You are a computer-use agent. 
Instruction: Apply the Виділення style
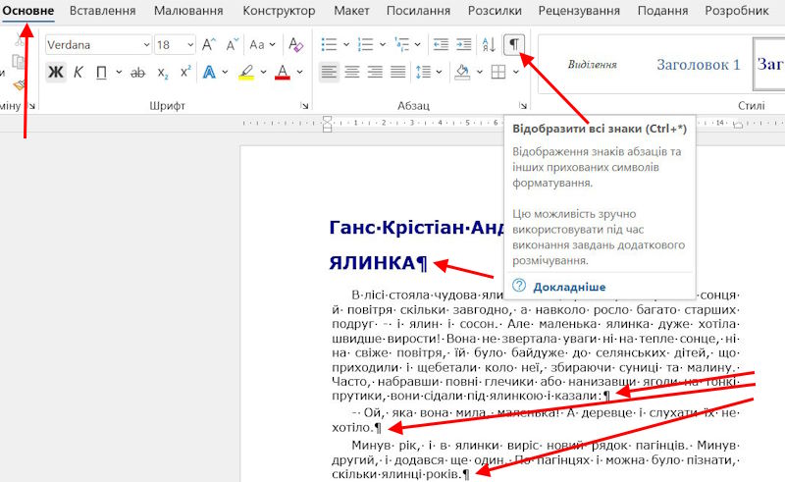[x=593, y=65]
